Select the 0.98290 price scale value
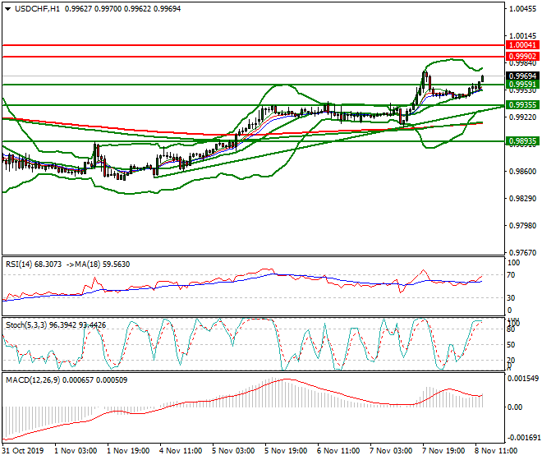Viewport: 542px width, 460px height. tap(523, 199)
